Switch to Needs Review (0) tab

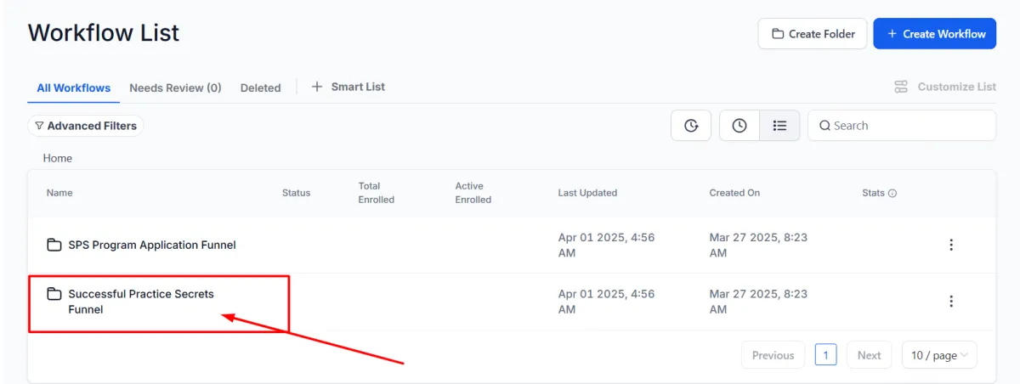coord(175,88)
